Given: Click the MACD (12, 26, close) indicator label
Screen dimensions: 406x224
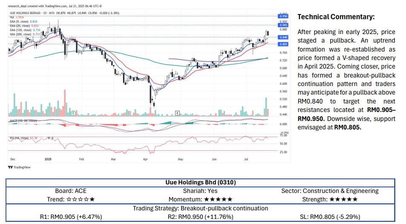Looking at the screenshot, I should tap(23, 121).
